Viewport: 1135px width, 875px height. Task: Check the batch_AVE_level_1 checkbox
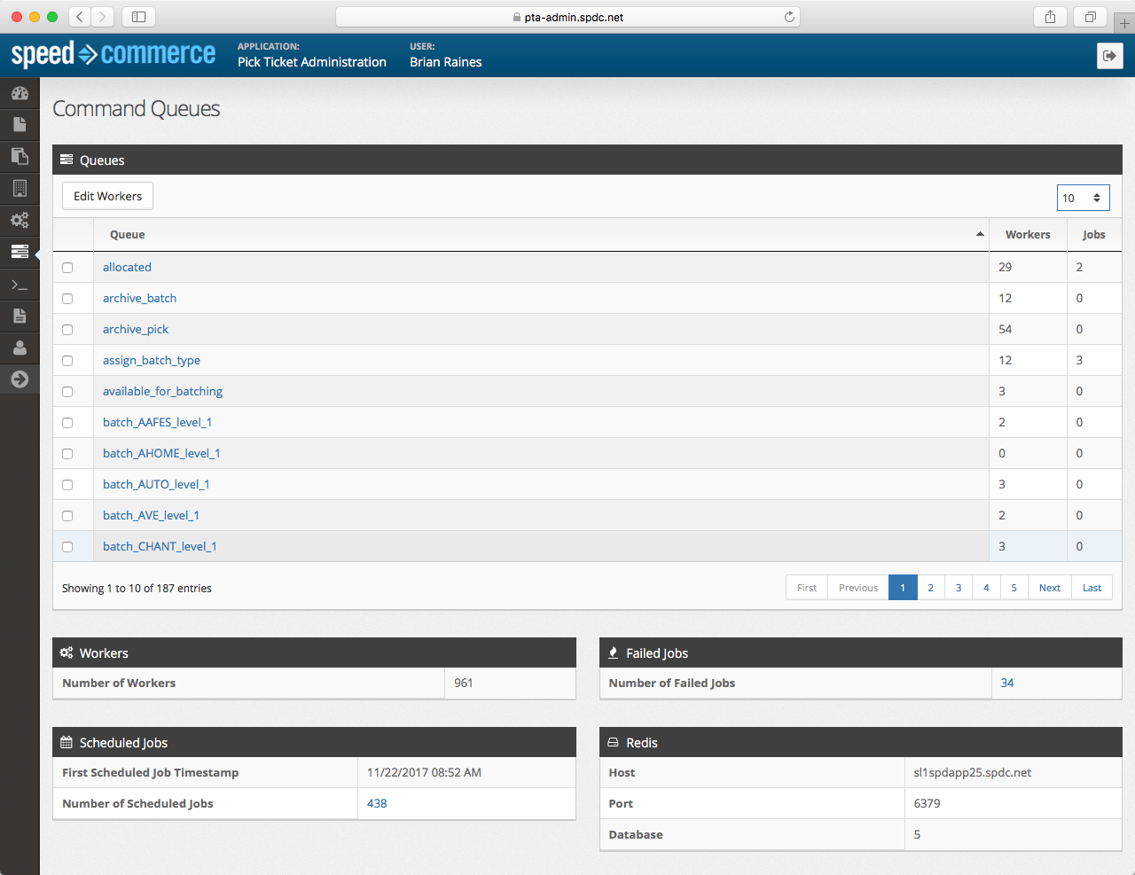67,516
